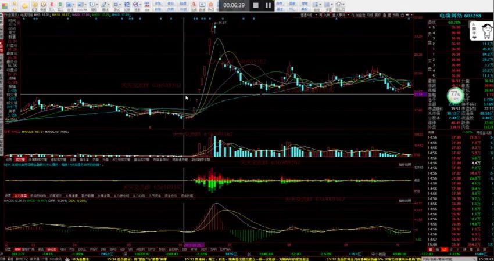Select the OBV indicator tab
The height and width of the screenshot is (261, 494).
tap(203, 249)
